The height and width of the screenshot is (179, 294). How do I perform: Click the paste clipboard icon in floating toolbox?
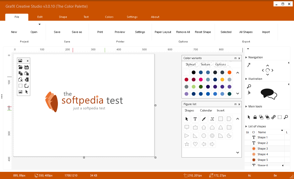point(27,73)
